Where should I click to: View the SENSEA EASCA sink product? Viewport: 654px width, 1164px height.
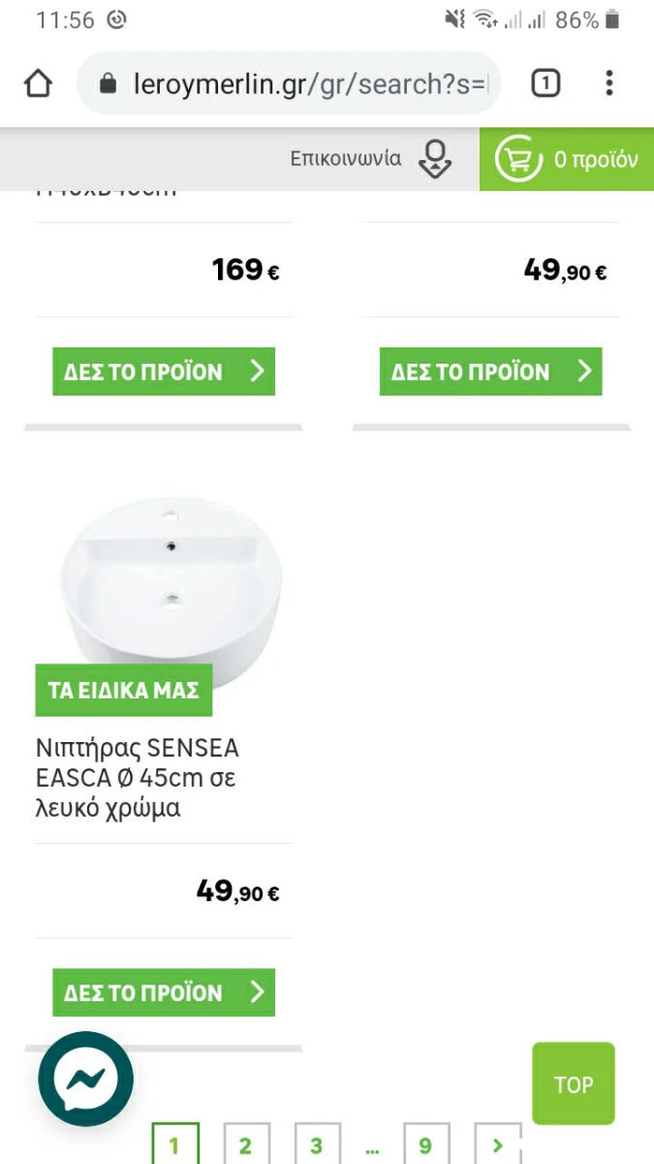click(164, 992)
